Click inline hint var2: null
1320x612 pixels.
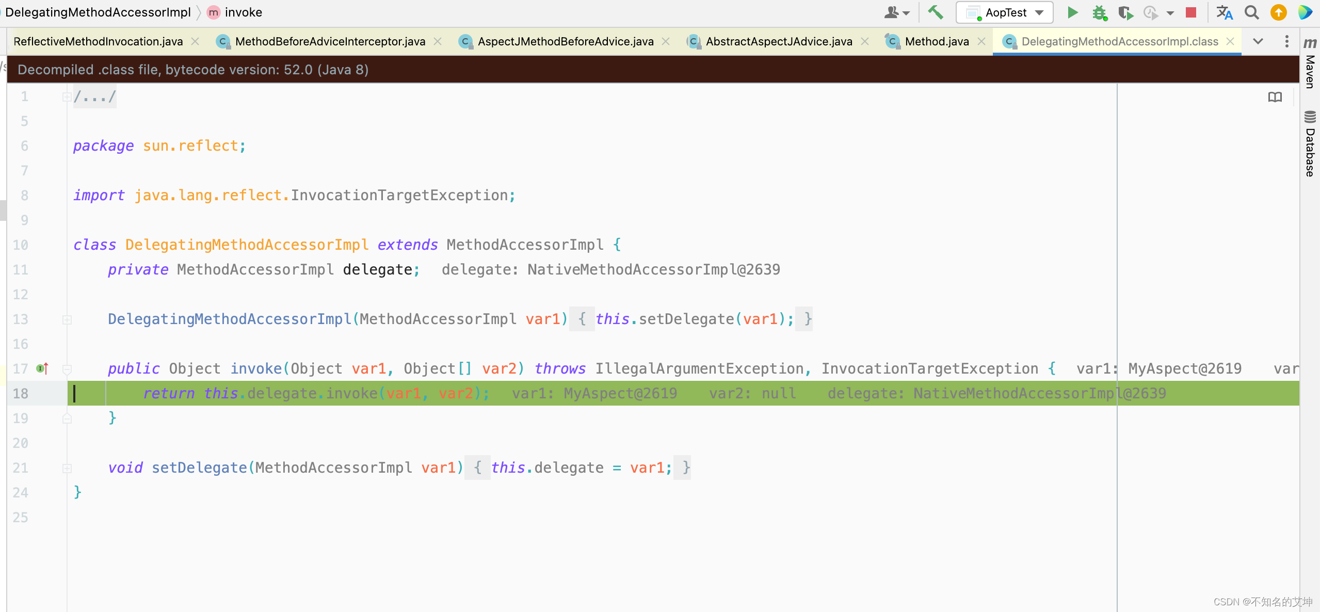click(752, 394)
